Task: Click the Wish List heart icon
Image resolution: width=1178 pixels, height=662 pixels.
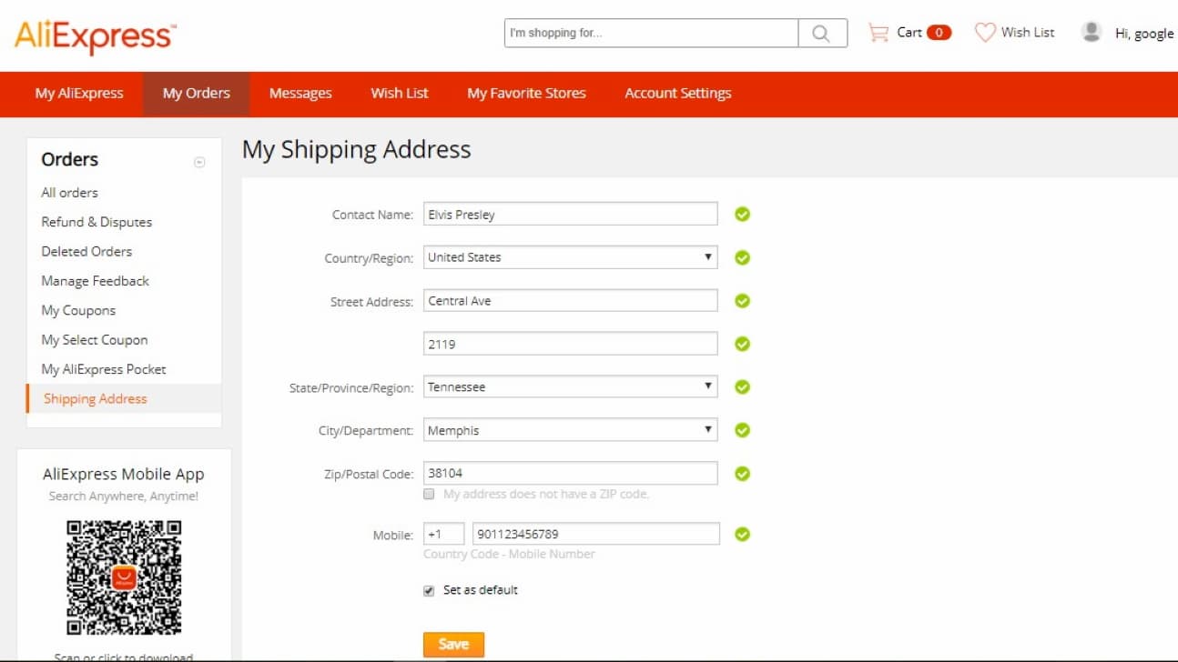Action: pos(985,33)
